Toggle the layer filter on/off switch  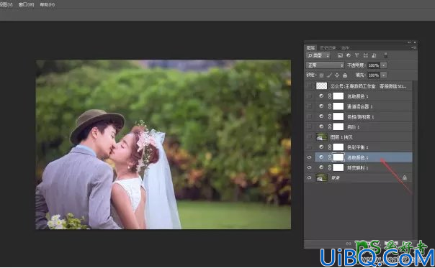point(385,55)
